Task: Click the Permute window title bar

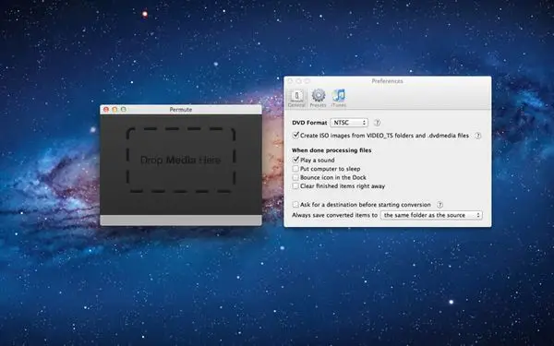Action: coord(181,110)
